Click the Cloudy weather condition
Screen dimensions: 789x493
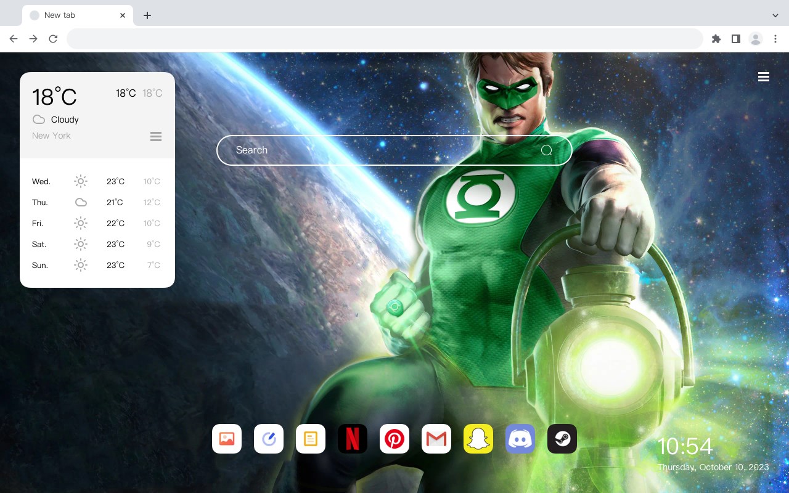[65, 120]
